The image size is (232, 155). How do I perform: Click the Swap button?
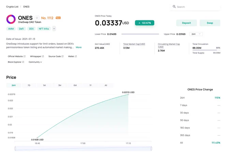(x=210, y=23)
